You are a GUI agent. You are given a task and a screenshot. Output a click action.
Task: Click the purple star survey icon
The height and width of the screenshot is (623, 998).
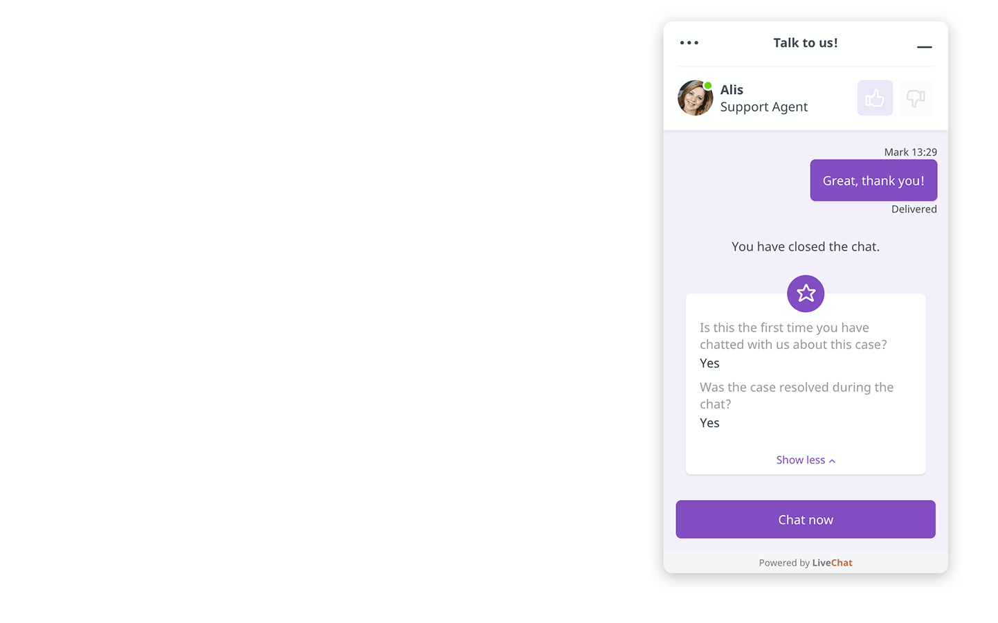click(806, 294)
